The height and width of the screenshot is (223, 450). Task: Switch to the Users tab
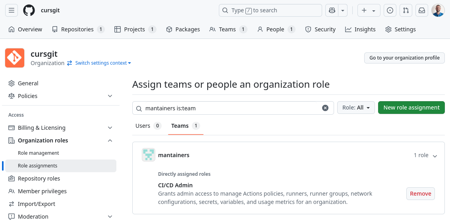point(149,126)
